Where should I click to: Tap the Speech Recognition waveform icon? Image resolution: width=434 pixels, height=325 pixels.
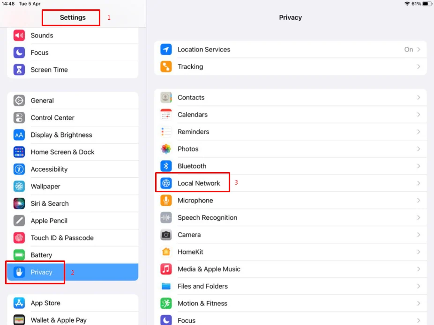point(166,217)
